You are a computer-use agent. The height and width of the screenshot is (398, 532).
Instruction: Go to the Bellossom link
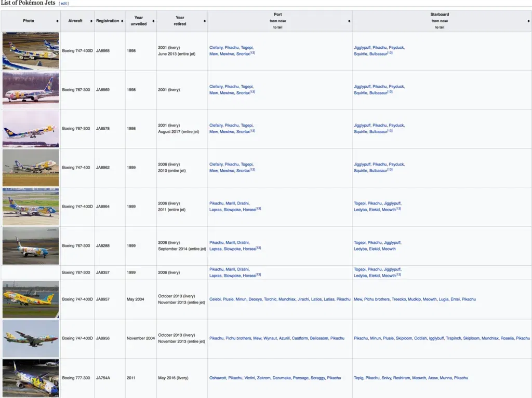(x=319, y=338)
